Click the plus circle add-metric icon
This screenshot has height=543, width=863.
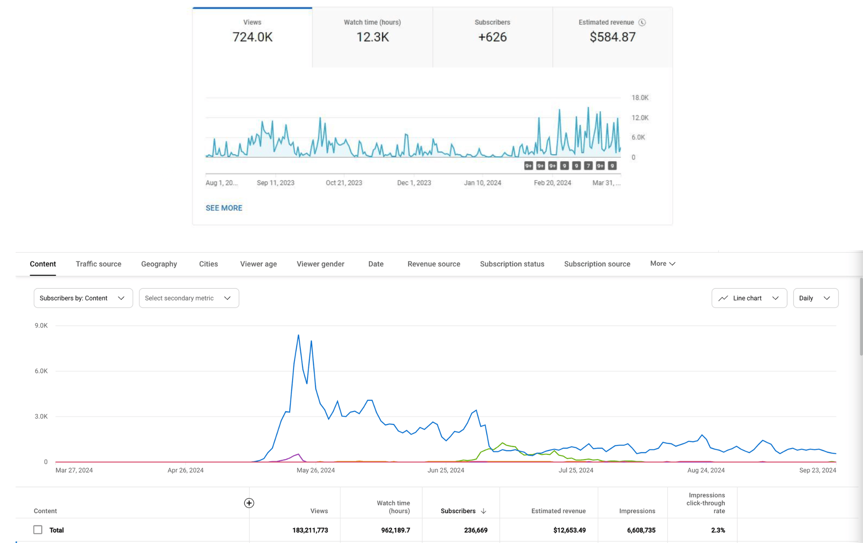[x=249, y=503]
